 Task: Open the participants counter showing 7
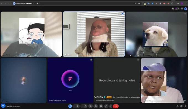coord(177,9)
